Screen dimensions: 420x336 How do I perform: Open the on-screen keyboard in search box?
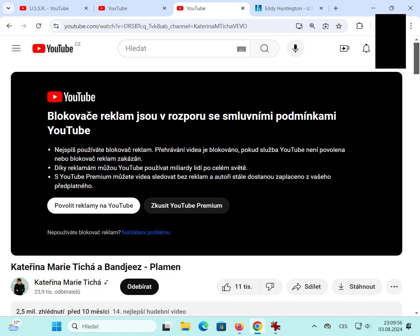coord(241,49)
